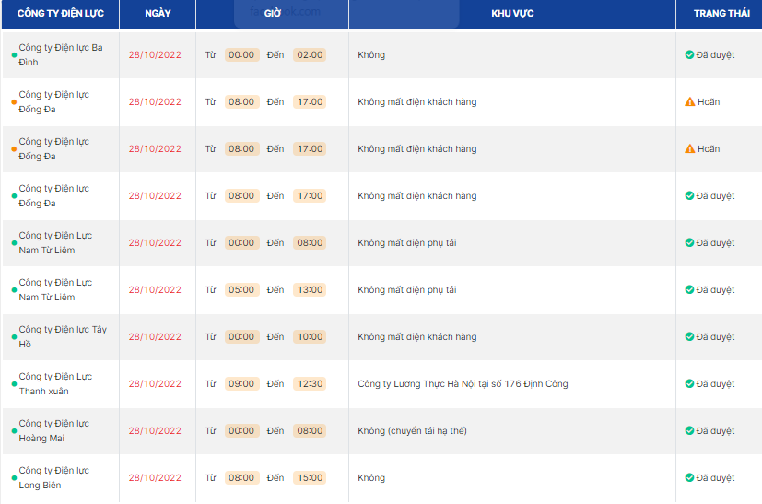
Task: Click green status dot beside Tây Hồ company
Action: tap(14, 337)
